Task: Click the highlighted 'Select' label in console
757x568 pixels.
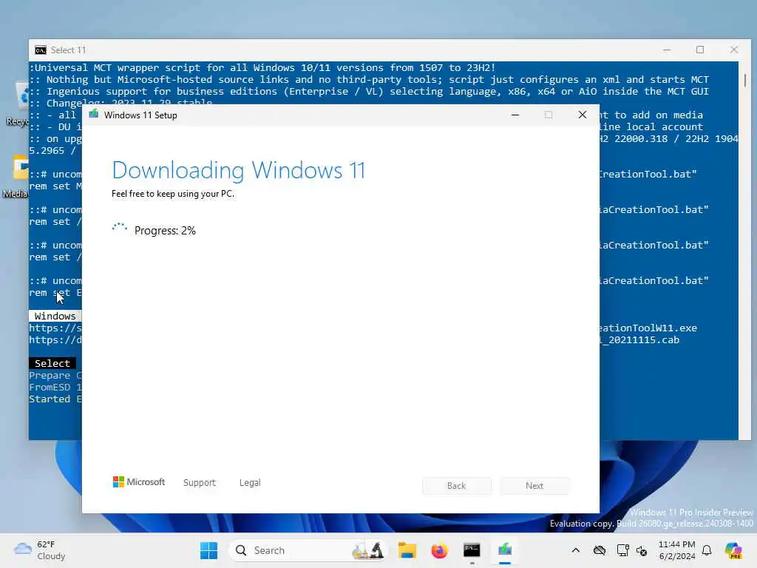Action: (52, 363)
